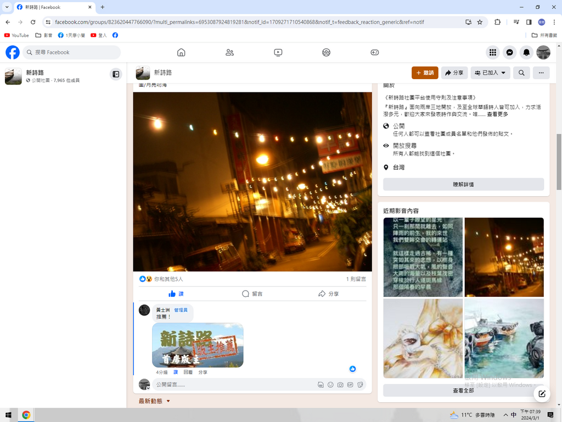The image size is (562, 422).
Task: Toggle browser side panel button
Action: (529, 22)
